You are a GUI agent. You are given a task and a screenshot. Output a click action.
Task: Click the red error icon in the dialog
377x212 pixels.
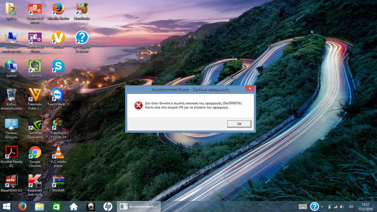[138, 106]
